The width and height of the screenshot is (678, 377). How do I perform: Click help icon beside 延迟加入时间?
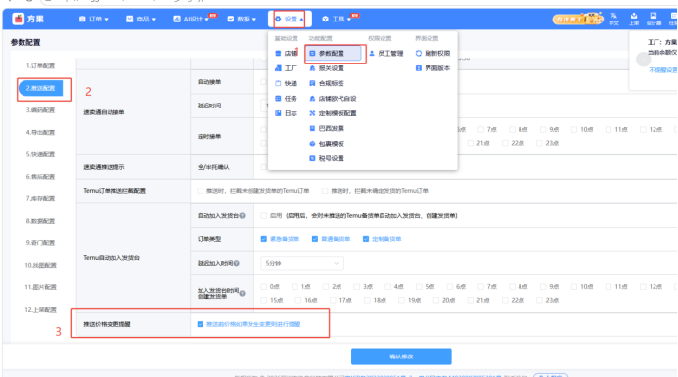pos(237,263)
